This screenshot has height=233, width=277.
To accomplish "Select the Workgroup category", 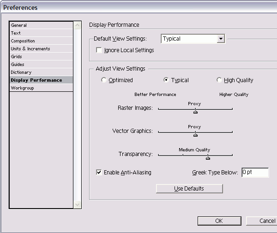I will pyautogui.click(x=22, y=88).
